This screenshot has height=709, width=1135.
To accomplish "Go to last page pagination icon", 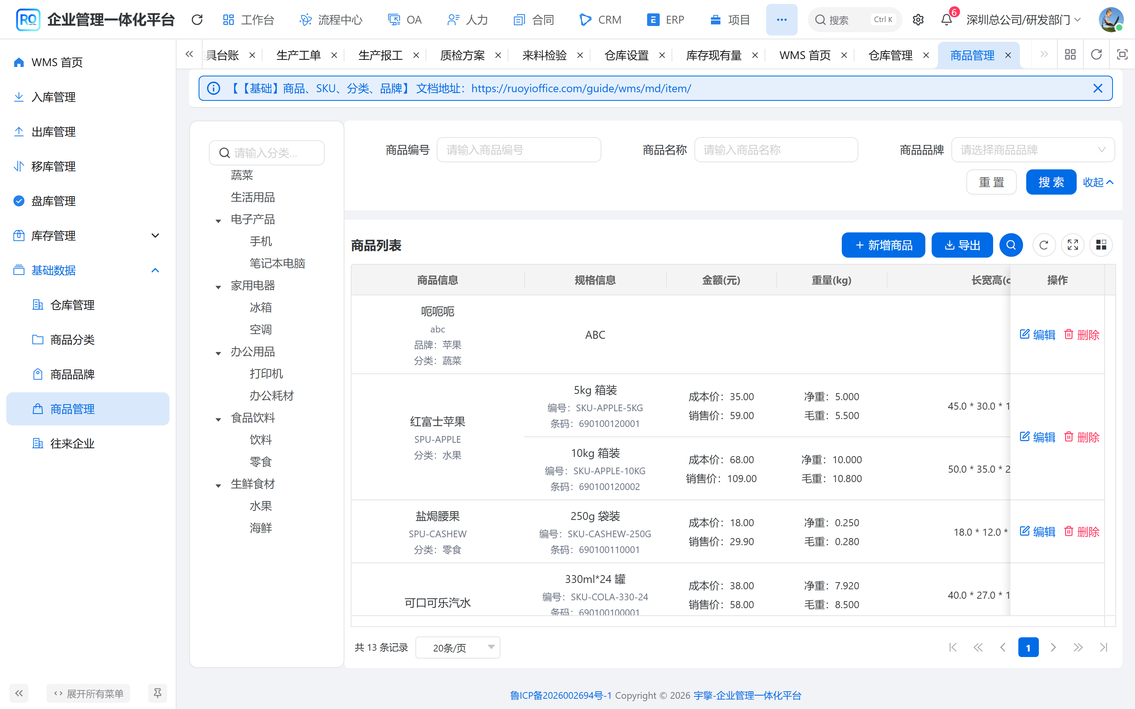I will pyautogui.click(x=1103, y=647).
